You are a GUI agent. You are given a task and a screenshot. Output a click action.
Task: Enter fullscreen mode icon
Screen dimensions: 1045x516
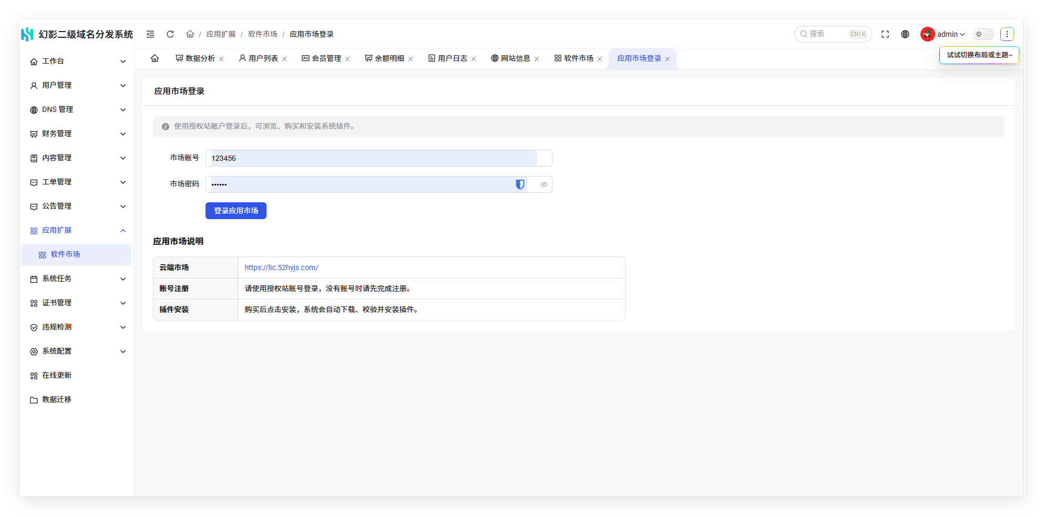(x=885, y=34)
